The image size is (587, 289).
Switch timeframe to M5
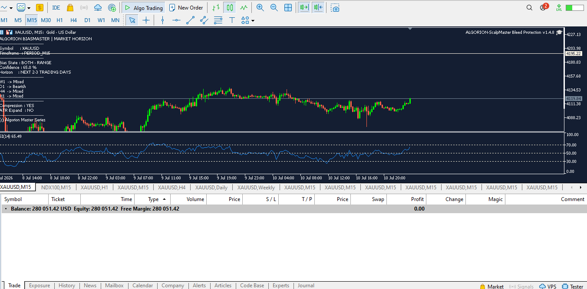(x=18, y=20)
